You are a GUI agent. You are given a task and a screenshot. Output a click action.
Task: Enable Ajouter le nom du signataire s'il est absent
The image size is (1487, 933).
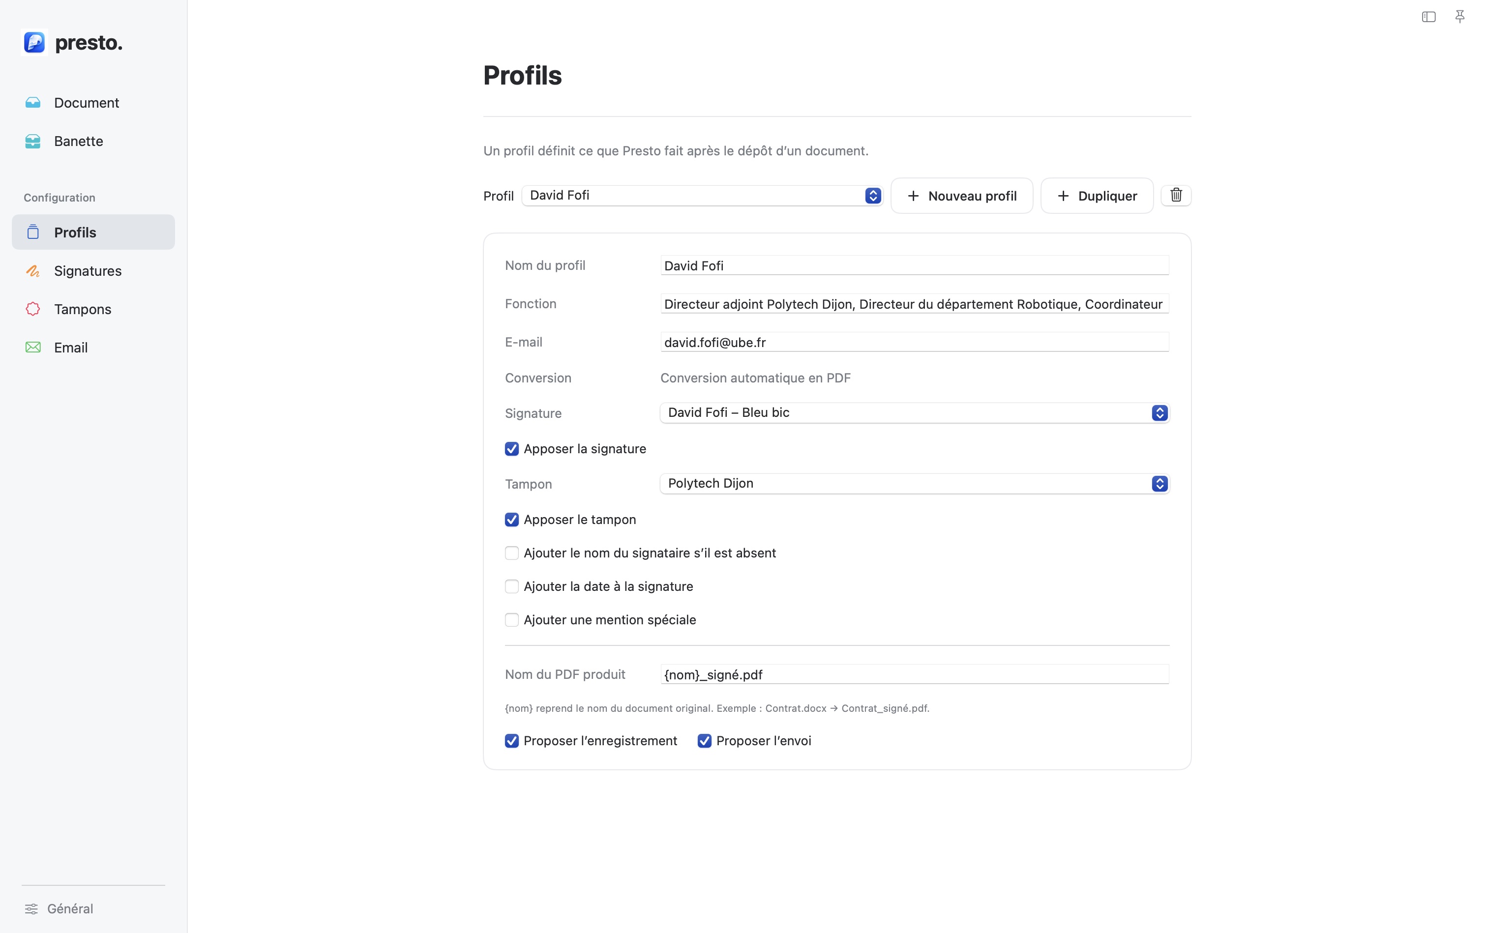point(512,554)
